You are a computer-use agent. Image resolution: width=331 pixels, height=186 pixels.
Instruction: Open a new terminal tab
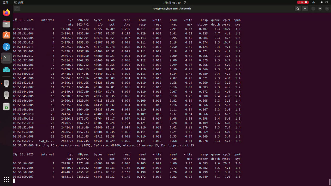pos(17,9)
